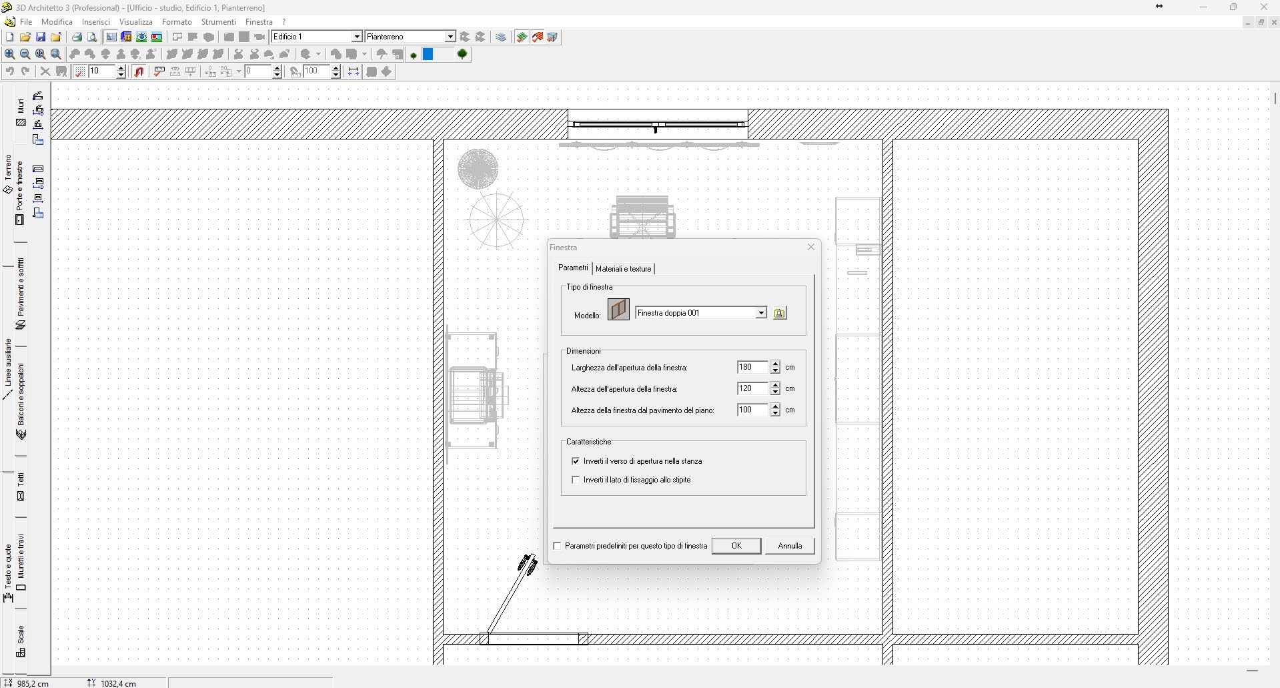
Task: Toggle the red magnet snap icon
Action: [139, 72]
